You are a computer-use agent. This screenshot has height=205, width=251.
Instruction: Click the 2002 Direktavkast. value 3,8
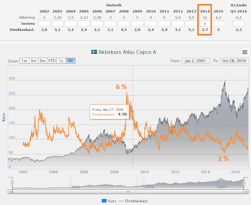click(x=44, y=30)
